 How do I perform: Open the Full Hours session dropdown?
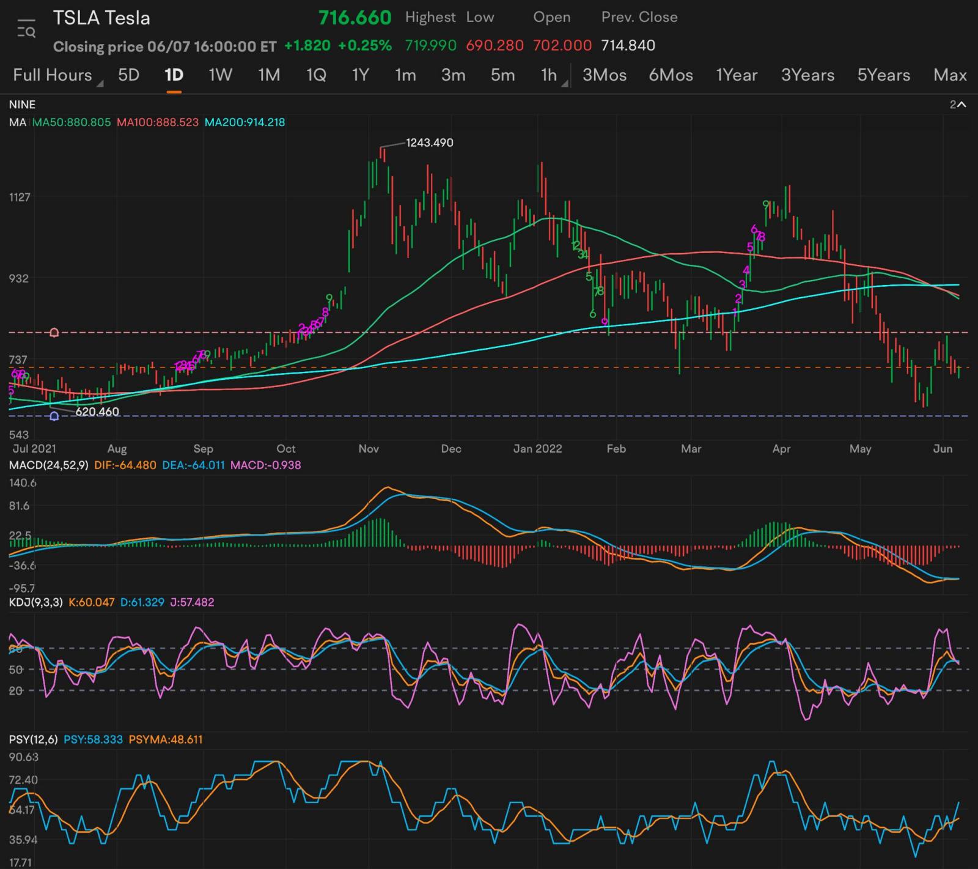point(58,75)
